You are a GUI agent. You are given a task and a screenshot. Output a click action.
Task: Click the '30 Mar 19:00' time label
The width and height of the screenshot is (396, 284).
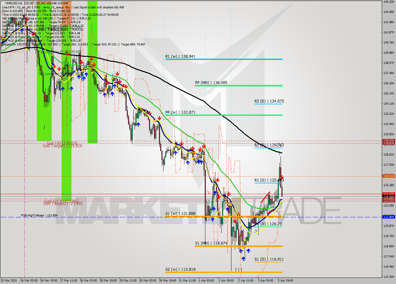[167, 281]
